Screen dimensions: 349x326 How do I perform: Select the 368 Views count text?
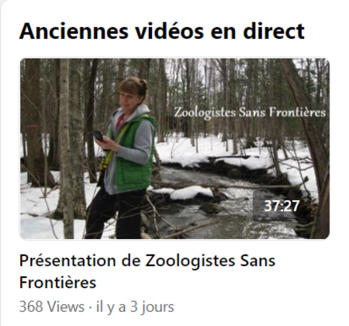52,307
